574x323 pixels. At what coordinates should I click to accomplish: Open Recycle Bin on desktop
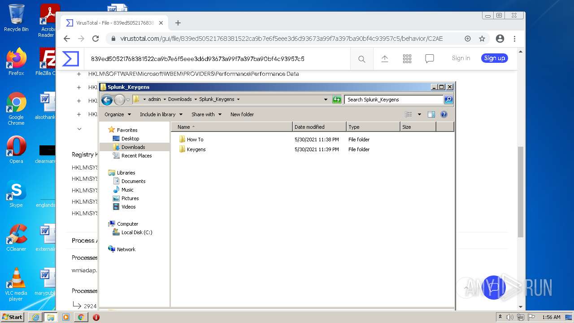click(x=16, y=18)
